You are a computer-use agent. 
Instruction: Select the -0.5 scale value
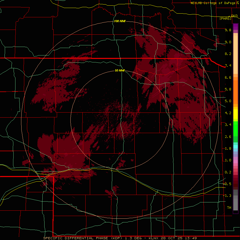pyautogui.click(x=227, y=184)
